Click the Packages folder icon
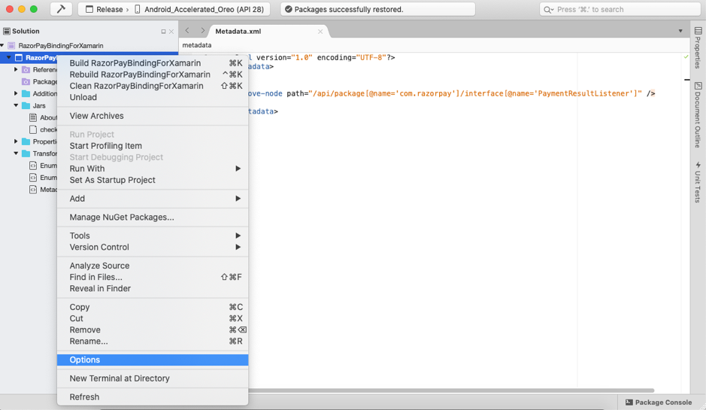Image resolution: width=706 pixels, height=410 pixels. [x=26, y=81]
